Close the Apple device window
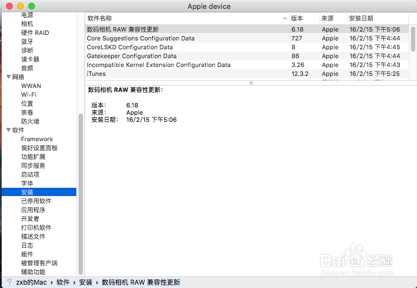Image resolution: width=417 pixels, height=288 pixels. pyautogui.click(x=9, y=6)
